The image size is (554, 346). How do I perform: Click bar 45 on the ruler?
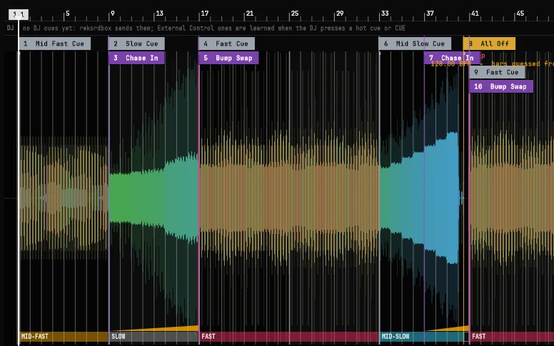coord(520,14)
